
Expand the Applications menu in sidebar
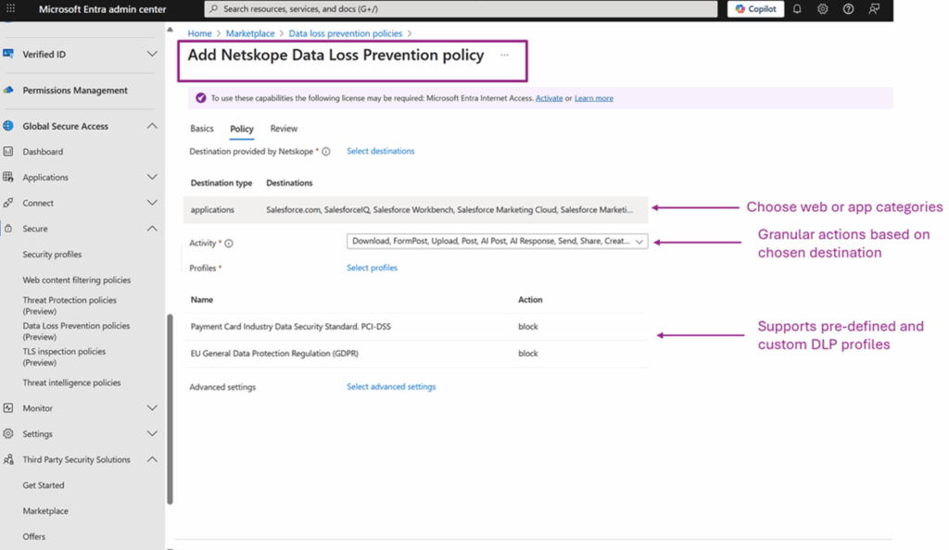coord(152,177)
